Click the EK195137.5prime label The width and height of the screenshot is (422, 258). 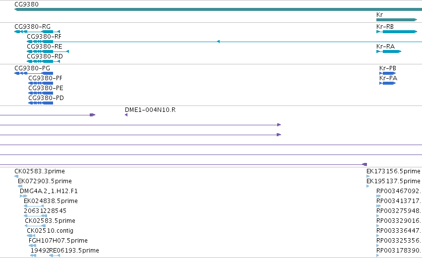[x=393, y=181]
